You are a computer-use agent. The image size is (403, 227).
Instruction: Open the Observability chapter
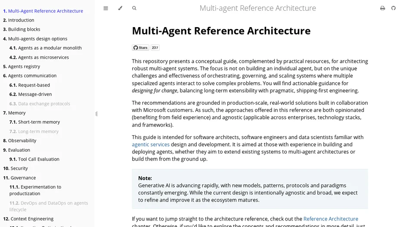(20, 140)
